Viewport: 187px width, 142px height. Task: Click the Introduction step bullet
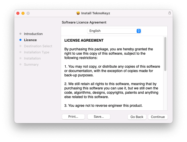20,34
